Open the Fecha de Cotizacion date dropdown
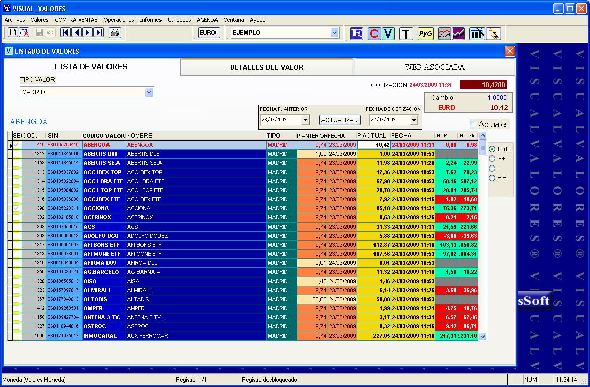The height and width of the screenshot is (387, 590). tap(414, 120)
